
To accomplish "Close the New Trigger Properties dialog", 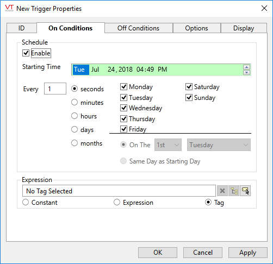I will (264, 8).
